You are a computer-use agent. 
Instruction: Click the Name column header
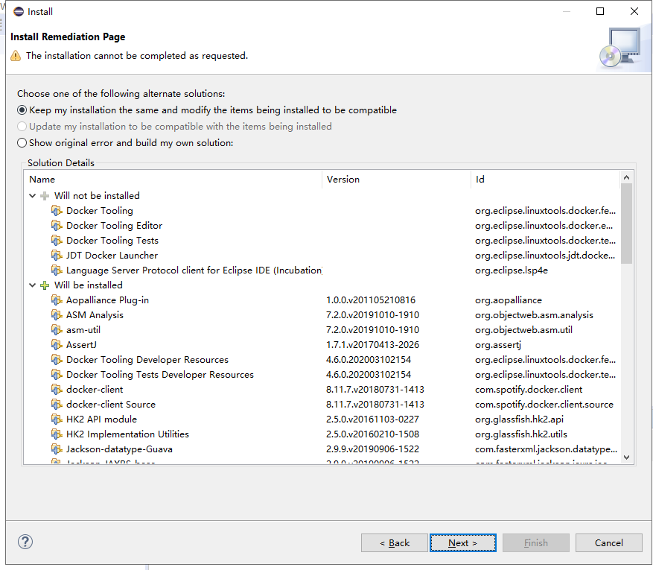[173, 180]
